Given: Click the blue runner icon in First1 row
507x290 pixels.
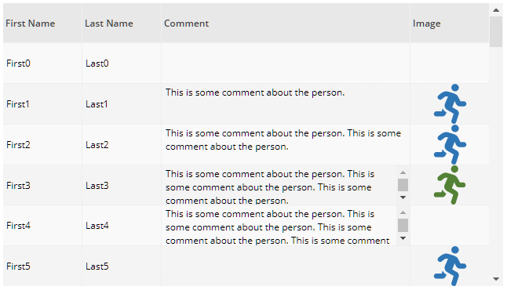Looking at the screenshot, I should (450, 104).
